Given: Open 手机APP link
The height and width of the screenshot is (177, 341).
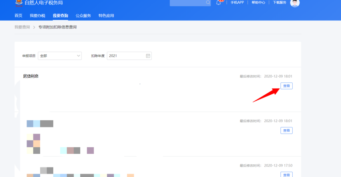Looking at the screenshot, I should 237,3.
